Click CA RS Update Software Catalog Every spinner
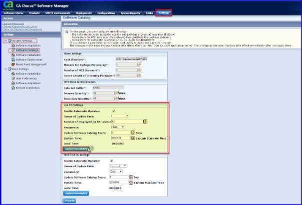The height and width of the screenshot is (205, 302). click(x=133, y=132)
